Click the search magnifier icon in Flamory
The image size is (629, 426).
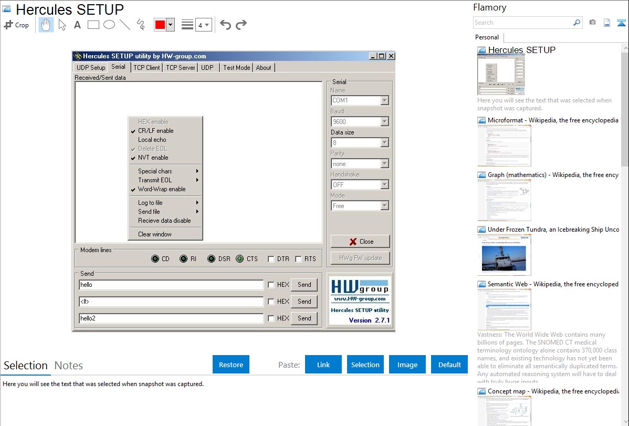point(576,23)
